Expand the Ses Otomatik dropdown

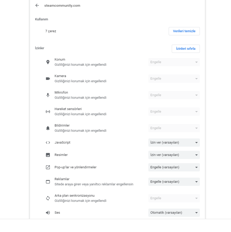tap(174, 213)
